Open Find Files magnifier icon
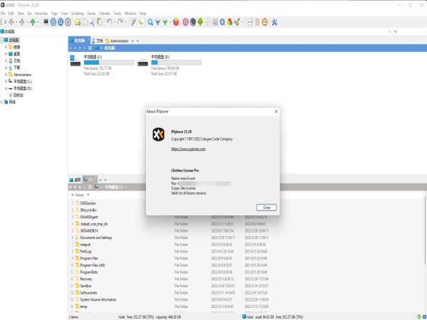 (x=150, y=22)
